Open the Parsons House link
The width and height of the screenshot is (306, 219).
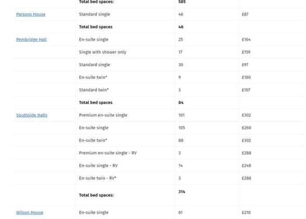[x=31, y=14]
